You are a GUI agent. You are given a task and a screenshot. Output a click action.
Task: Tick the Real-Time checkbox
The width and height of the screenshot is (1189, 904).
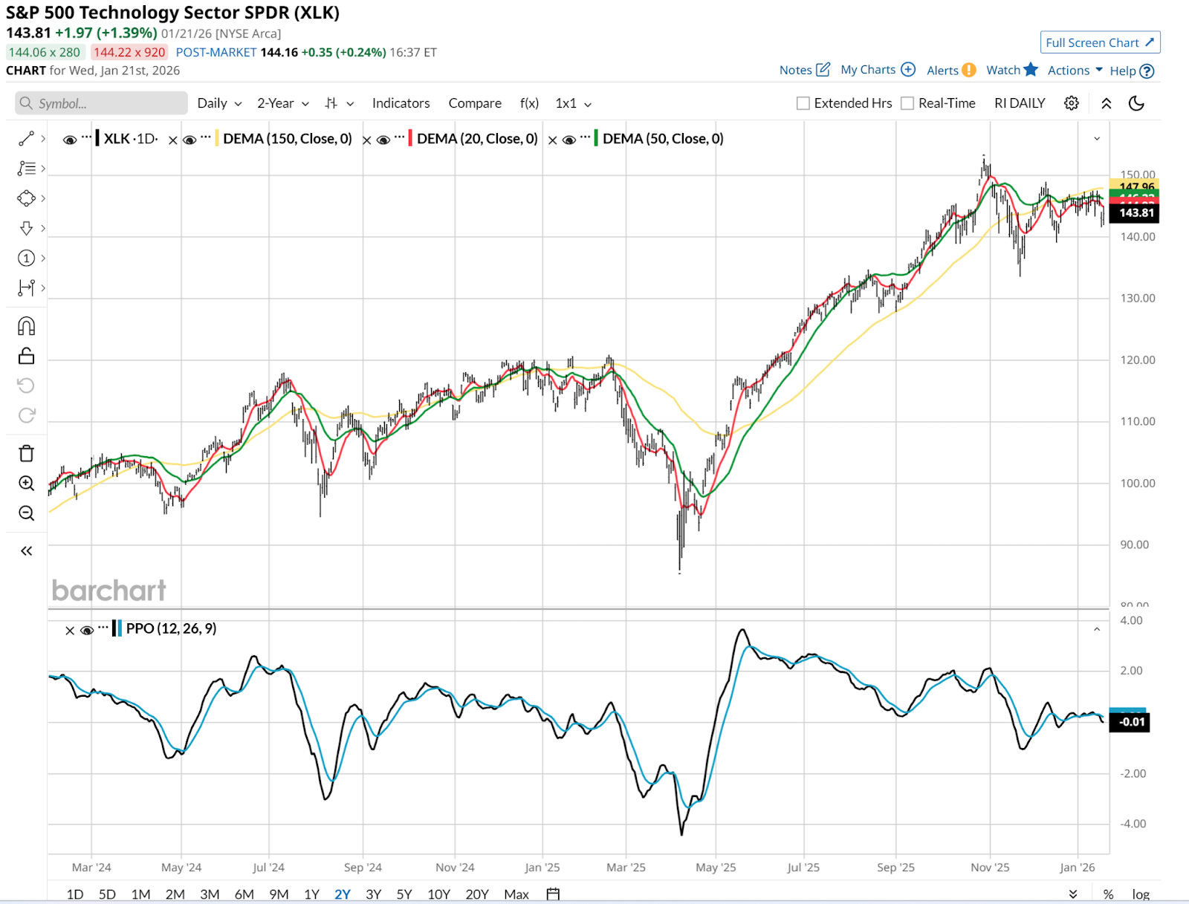(907, 103)
